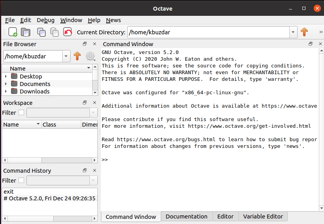Viewport: 324px width, 224px height.
Task: Switch to the Variable Editor tab
Action: (x=263, y=217)
